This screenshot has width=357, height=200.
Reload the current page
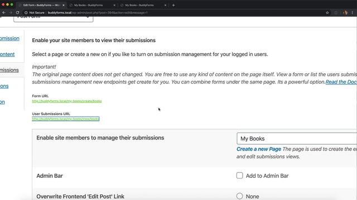tap(17, 13)
